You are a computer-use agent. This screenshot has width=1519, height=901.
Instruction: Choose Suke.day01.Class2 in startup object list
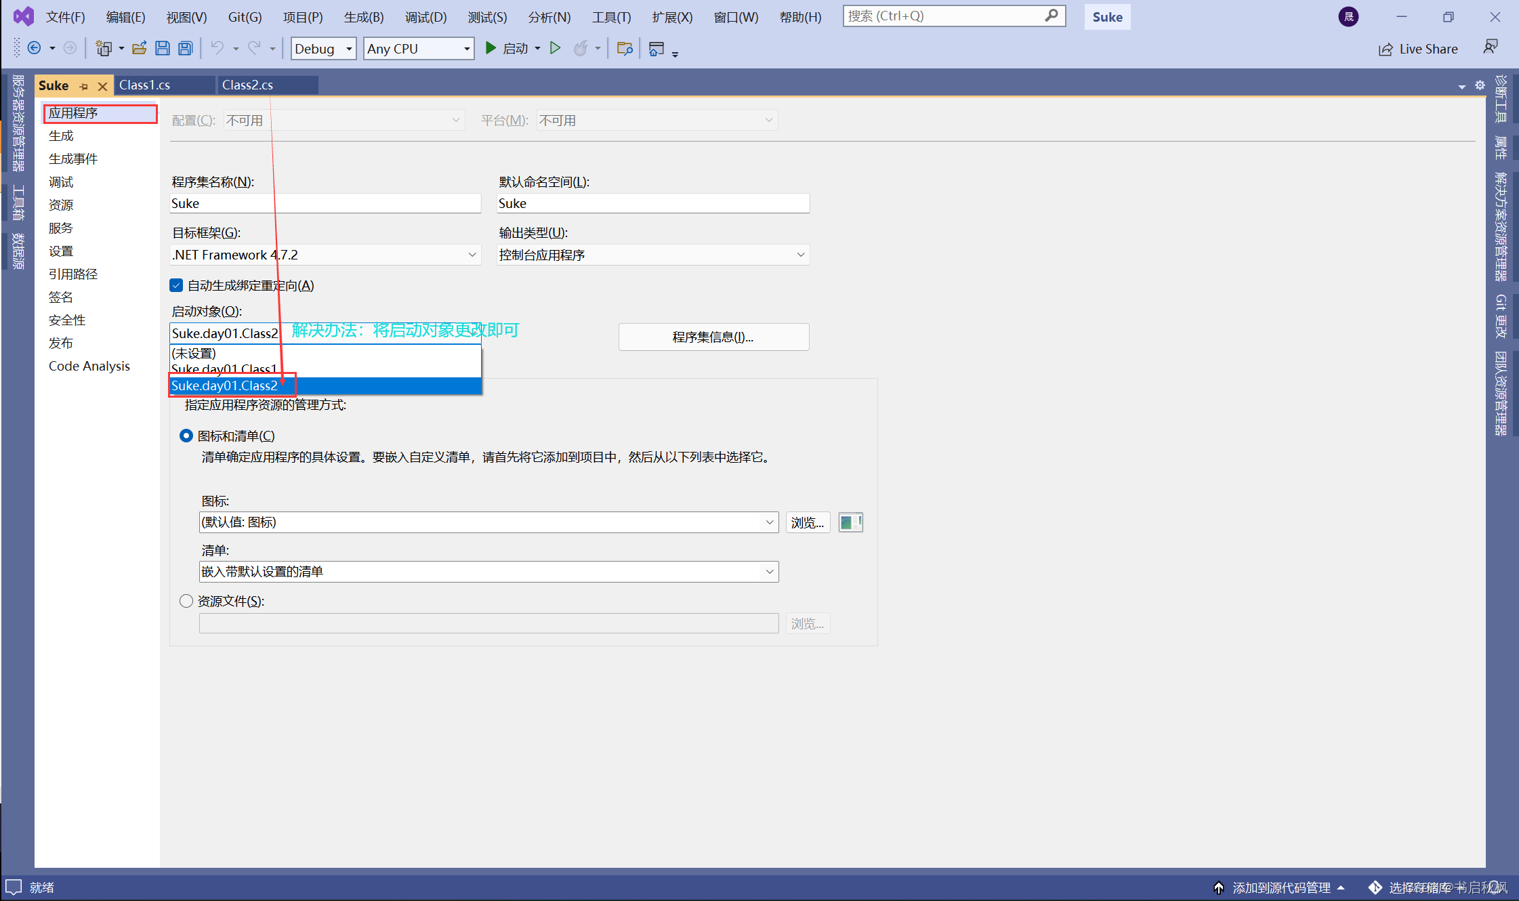coord(325,385)
